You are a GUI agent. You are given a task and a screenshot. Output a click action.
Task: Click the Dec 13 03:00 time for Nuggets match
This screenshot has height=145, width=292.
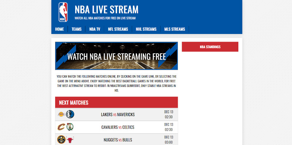click(169, 140)
